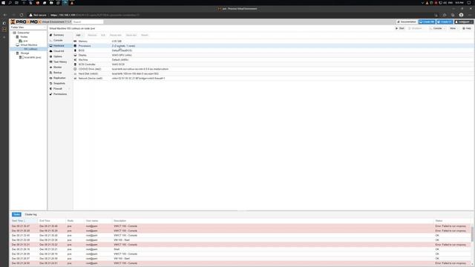The height and width of the screenshot is (267, 475).
Task: Click the Proxmox logo
Action: pos(26,22)
